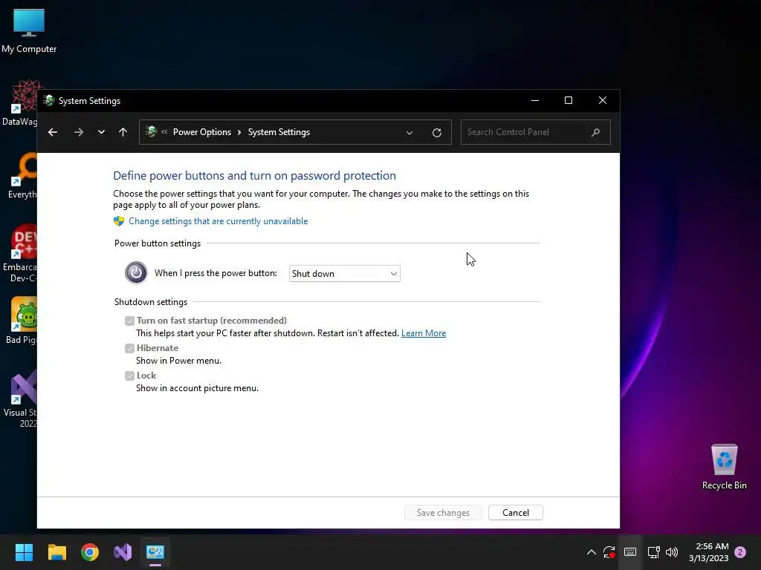Click the network tray icon

click(x=654, y=552)
